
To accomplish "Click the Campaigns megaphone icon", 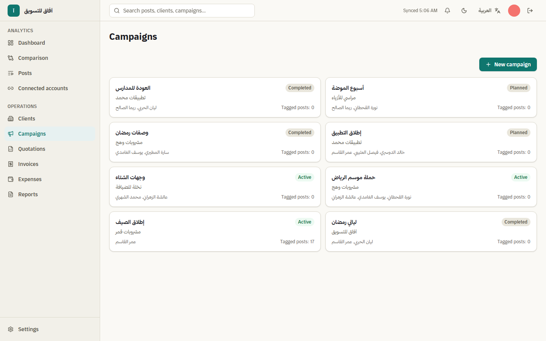I will pos(11,134).
